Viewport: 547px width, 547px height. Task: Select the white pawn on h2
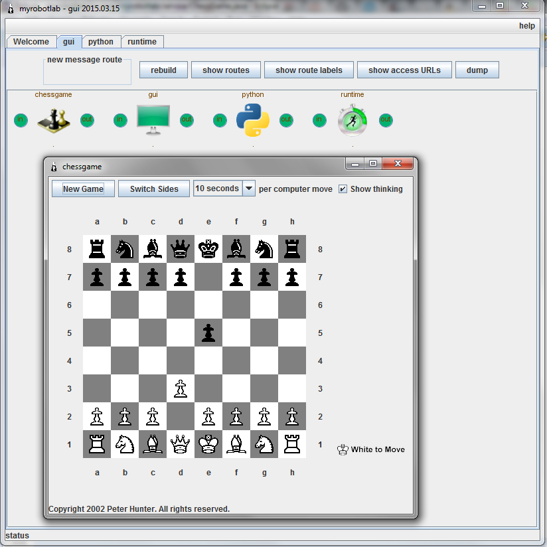(x=292, y=416)
